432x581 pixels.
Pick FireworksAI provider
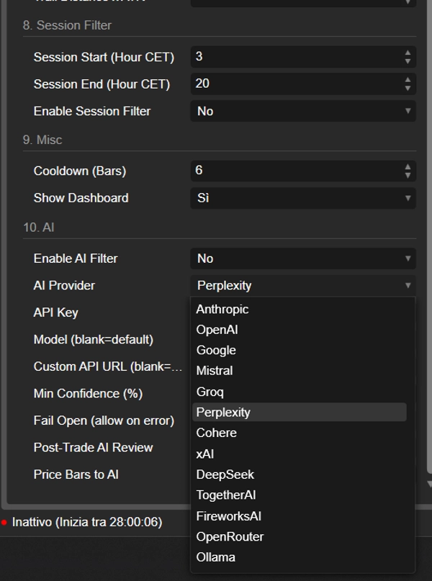pos(300,516)
